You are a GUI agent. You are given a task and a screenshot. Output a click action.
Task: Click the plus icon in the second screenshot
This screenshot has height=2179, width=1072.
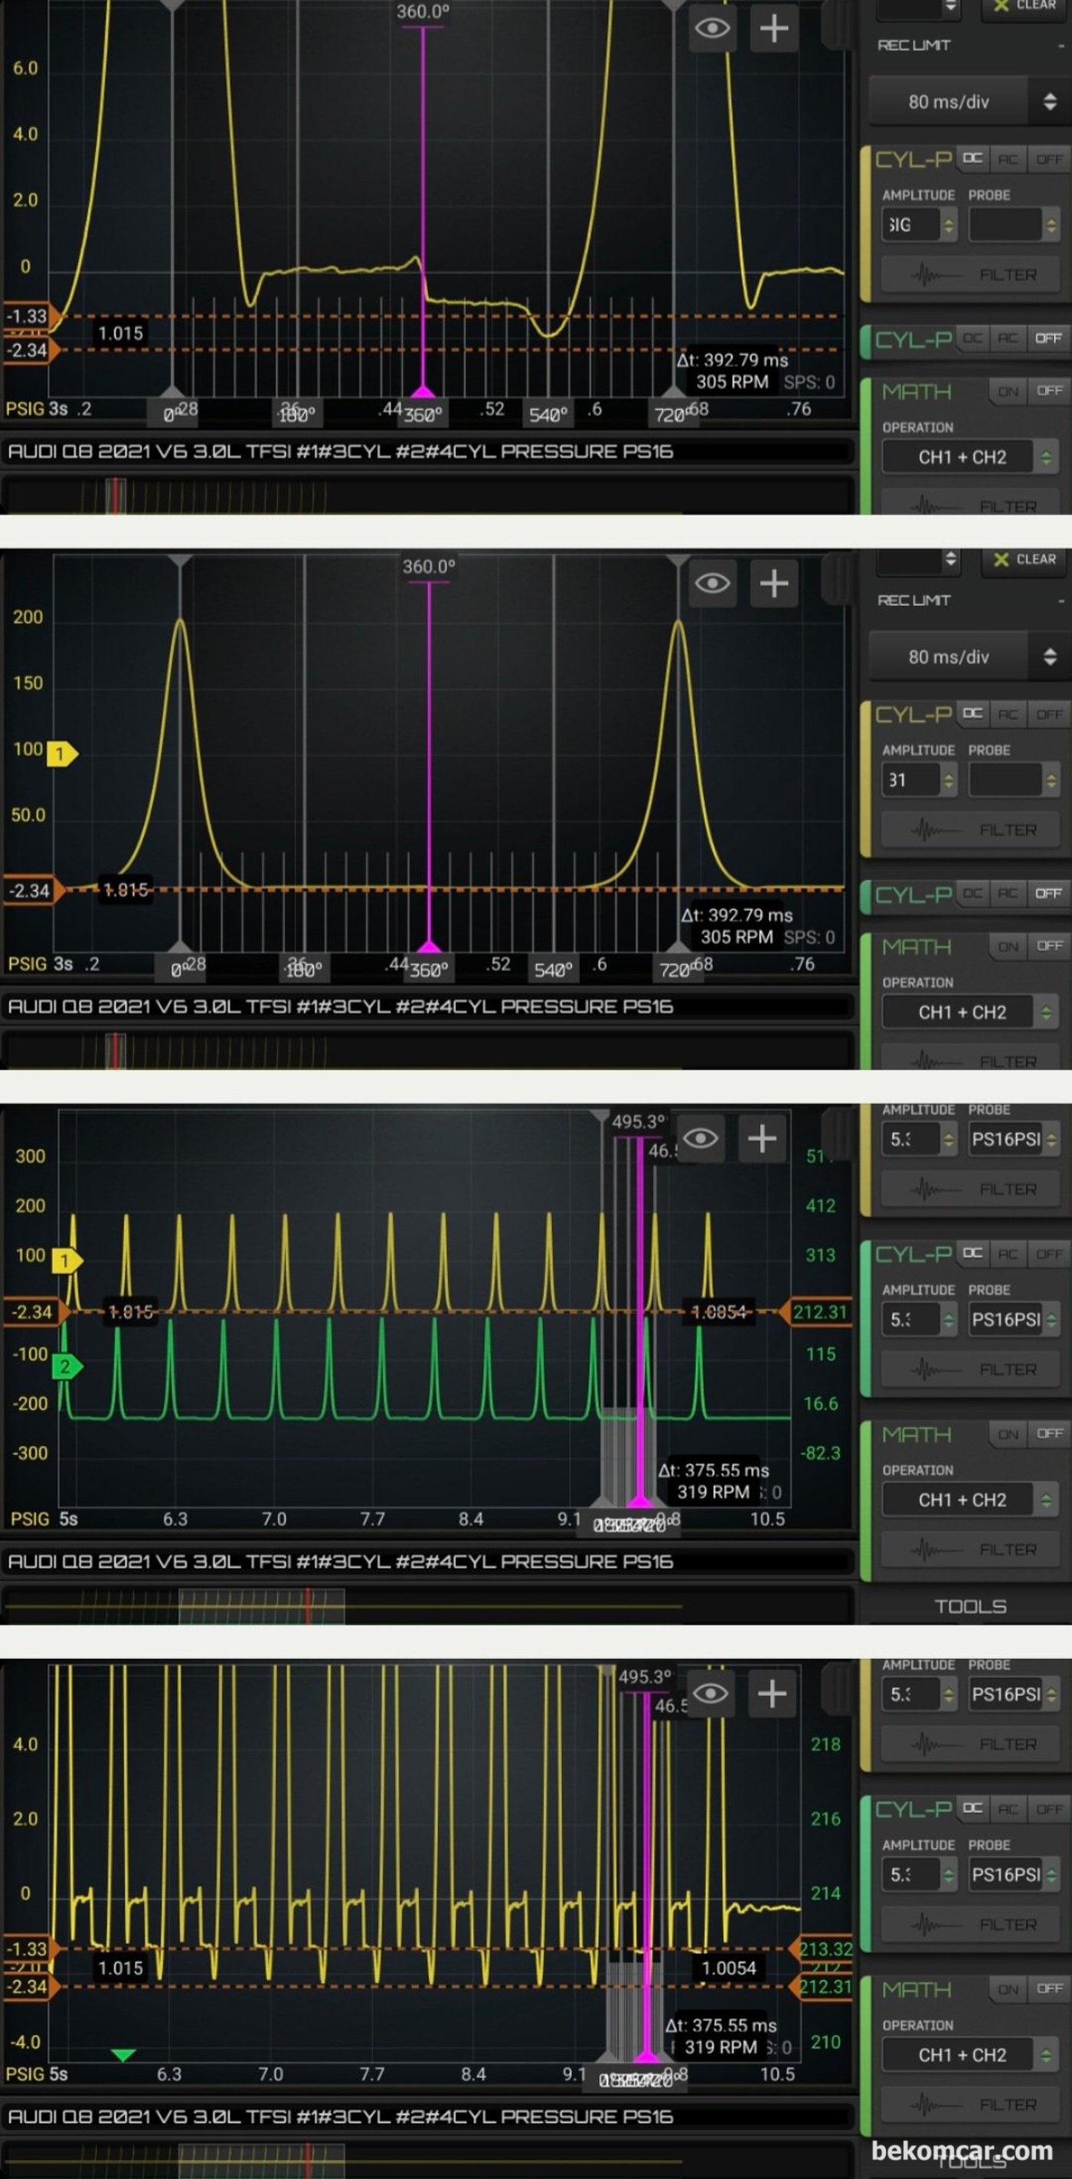[x=774, y=584]
